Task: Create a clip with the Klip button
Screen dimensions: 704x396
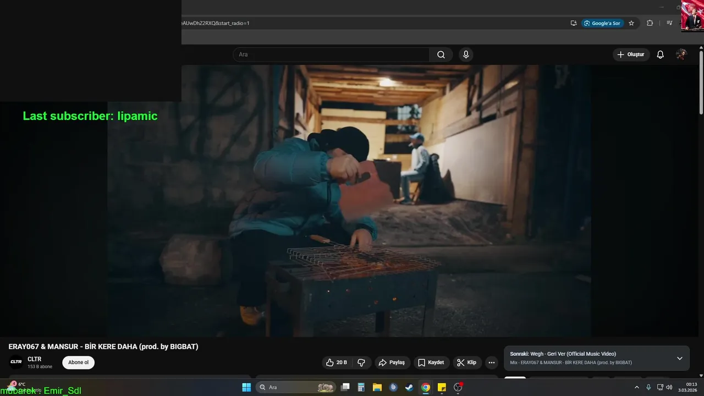Action: click(466, 362)
